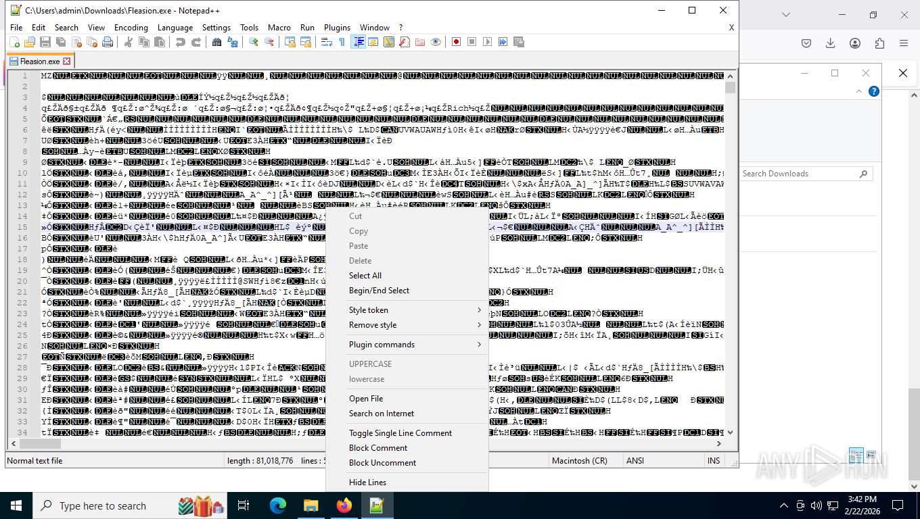Viewport: 920px width, 519px height.
Task: Switch Explorer window to details view icon
Action: (856, 455)
